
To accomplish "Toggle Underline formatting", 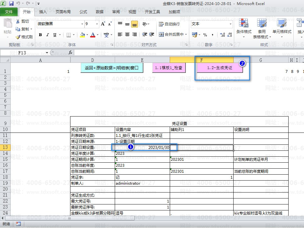I will (x=55, y=35).
